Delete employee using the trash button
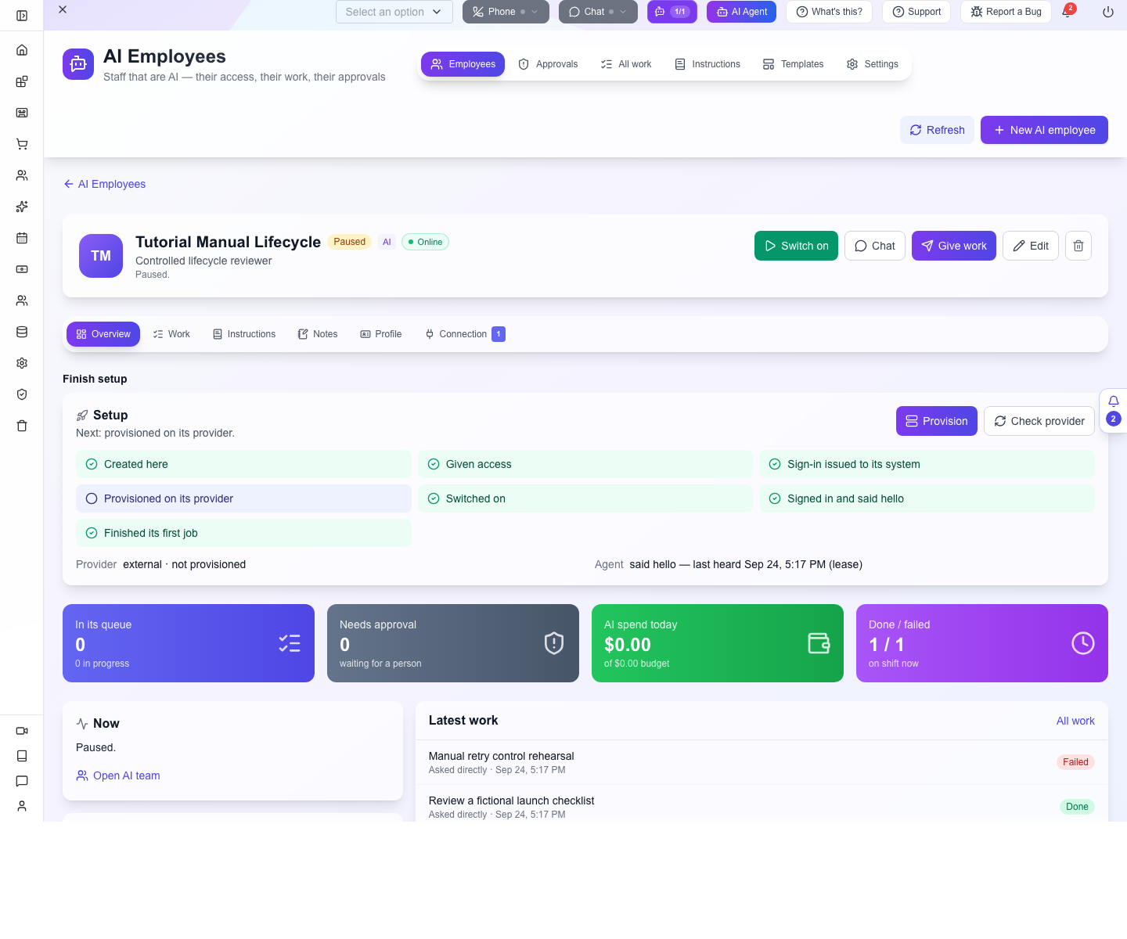The height and width of the screenshot is (939, 1127). pos(1078,246)
